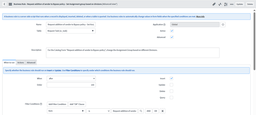Screen dimensions: 256x115
Task: Uncheck the Active checkbox
Action: coord(172,31)
